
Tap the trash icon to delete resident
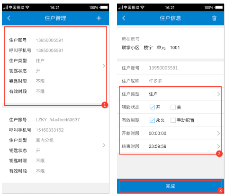coord(214,18)
